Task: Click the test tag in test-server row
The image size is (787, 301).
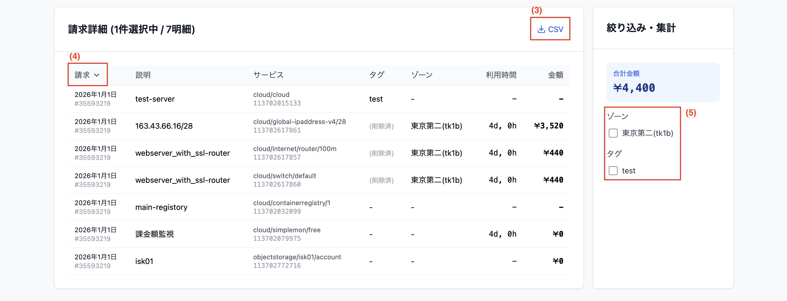Action: click(376, 99)
